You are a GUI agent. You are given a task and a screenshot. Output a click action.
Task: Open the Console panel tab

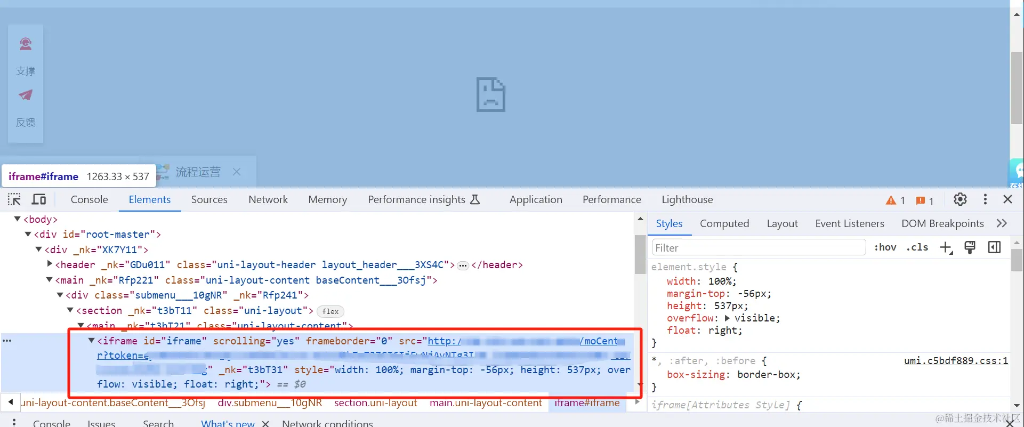[x=89, y=199]
